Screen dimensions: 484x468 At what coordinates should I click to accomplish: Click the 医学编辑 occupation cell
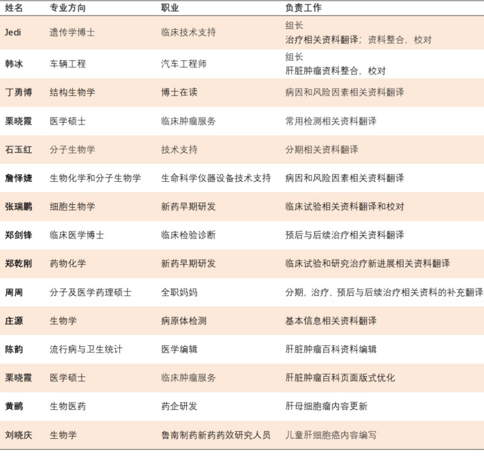(x=179, y=349)
